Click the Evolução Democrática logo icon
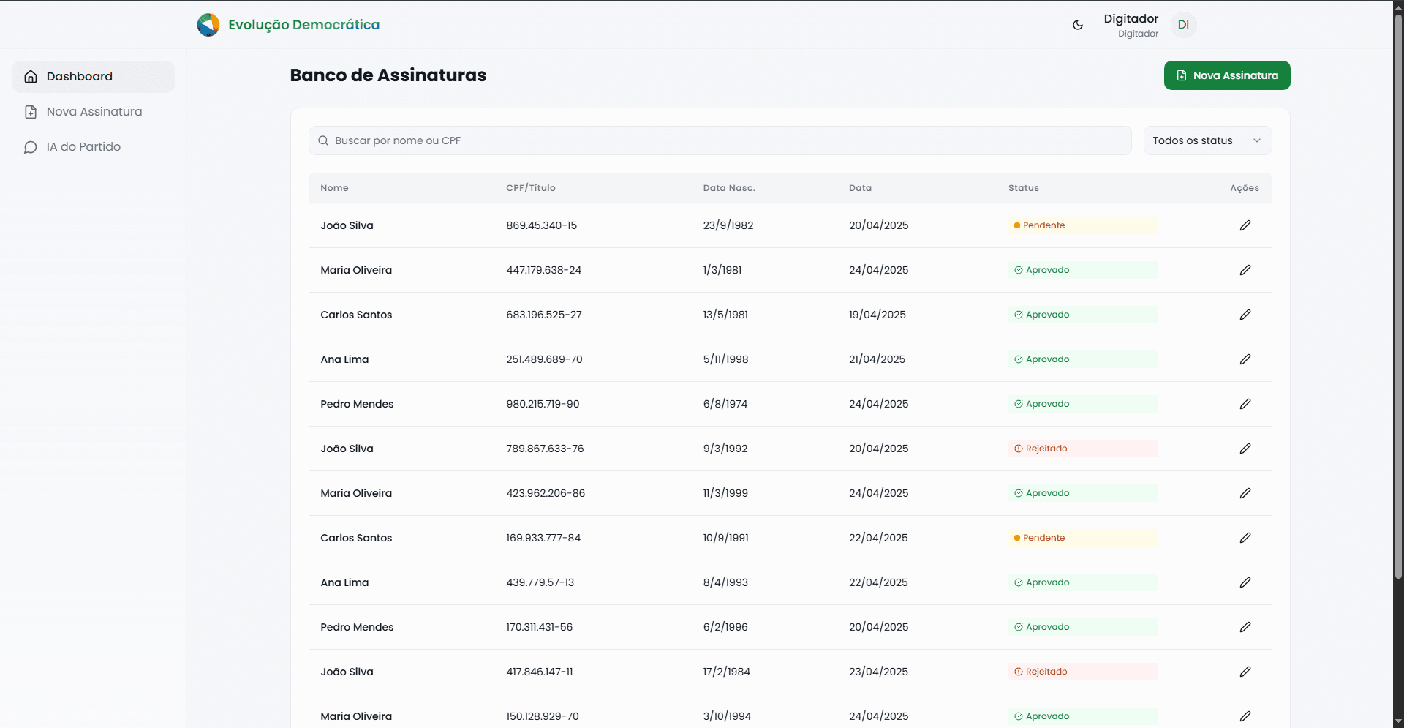This screenshot has width=1404, height=728. tap(208, 25)
